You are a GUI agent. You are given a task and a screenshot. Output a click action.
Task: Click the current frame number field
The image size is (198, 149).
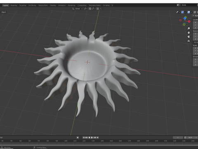pyautogui.click(x=178, y=137)
